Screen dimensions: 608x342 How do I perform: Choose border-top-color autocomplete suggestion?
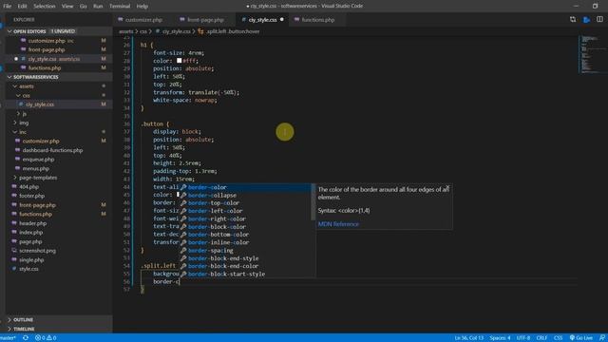245,203
